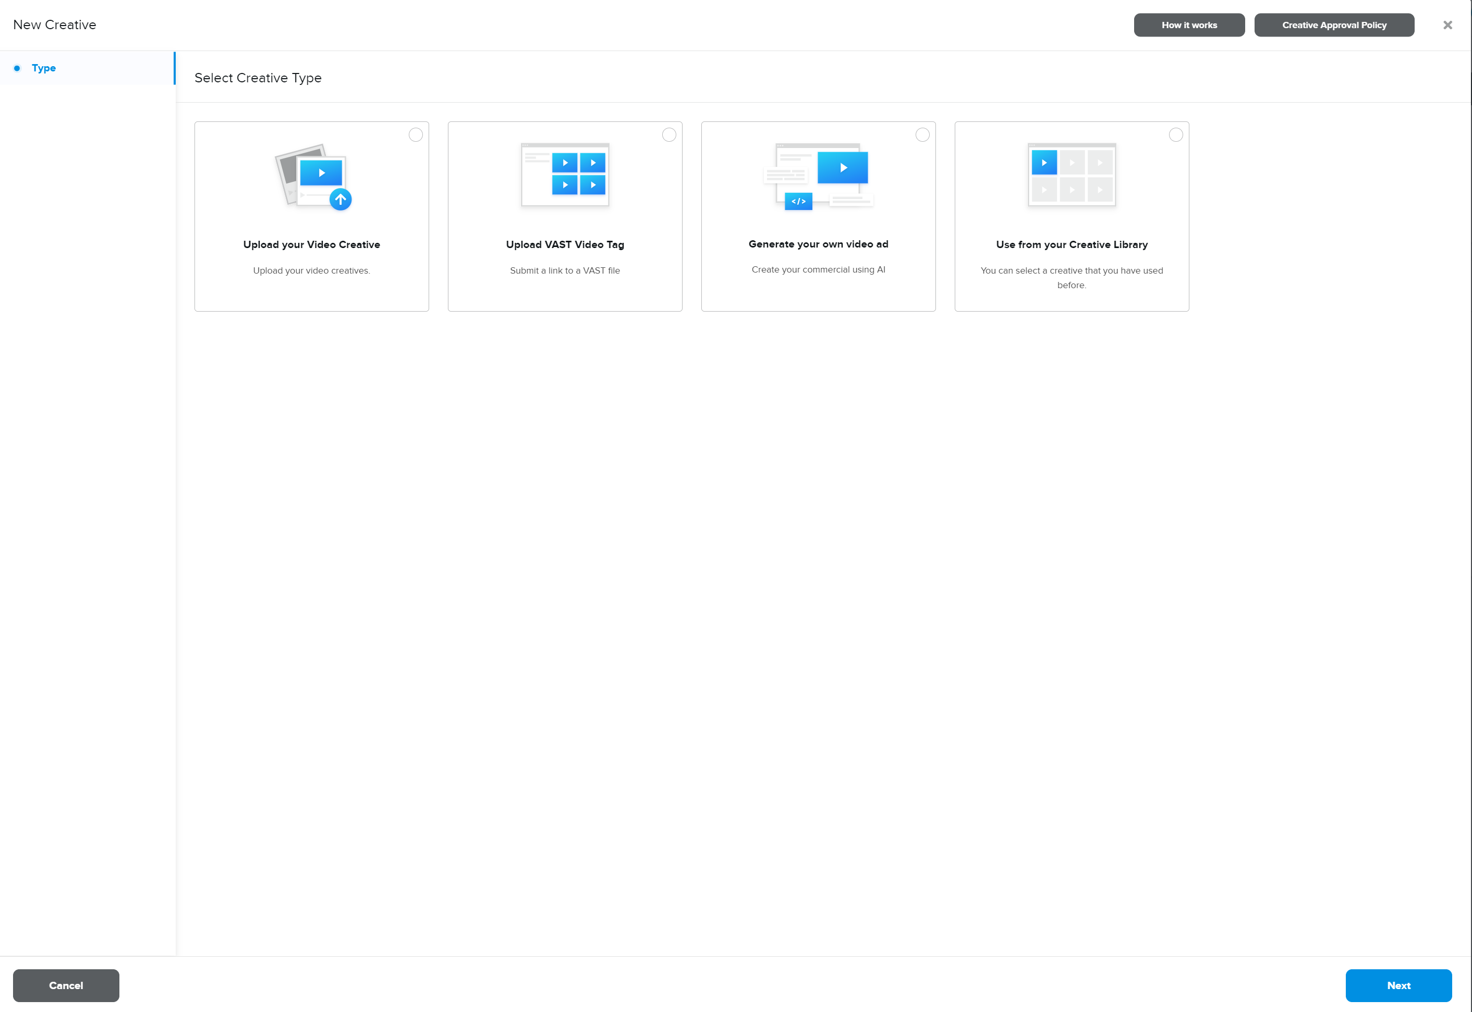Click 'Upload your Video Creative' title
Viewport: 1472px width, 1012px height.
tap(311, 245)
